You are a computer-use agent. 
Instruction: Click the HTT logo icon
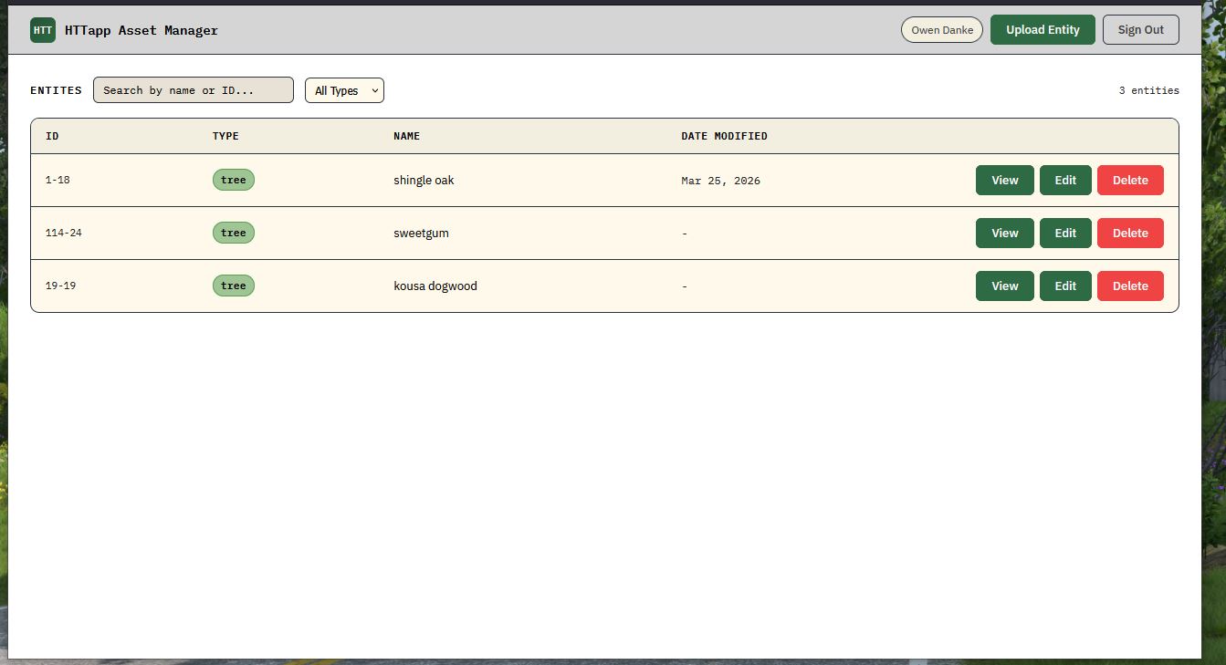coord(43,30)
